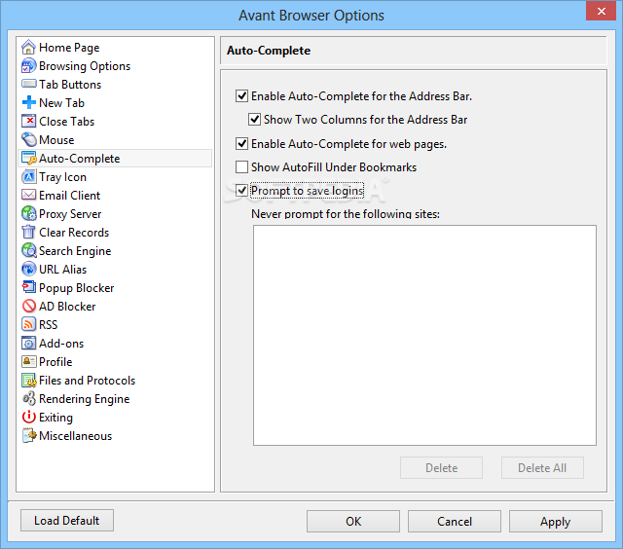Click the Delete All button
Screen dimensions: 623x549
coord(542,468)
